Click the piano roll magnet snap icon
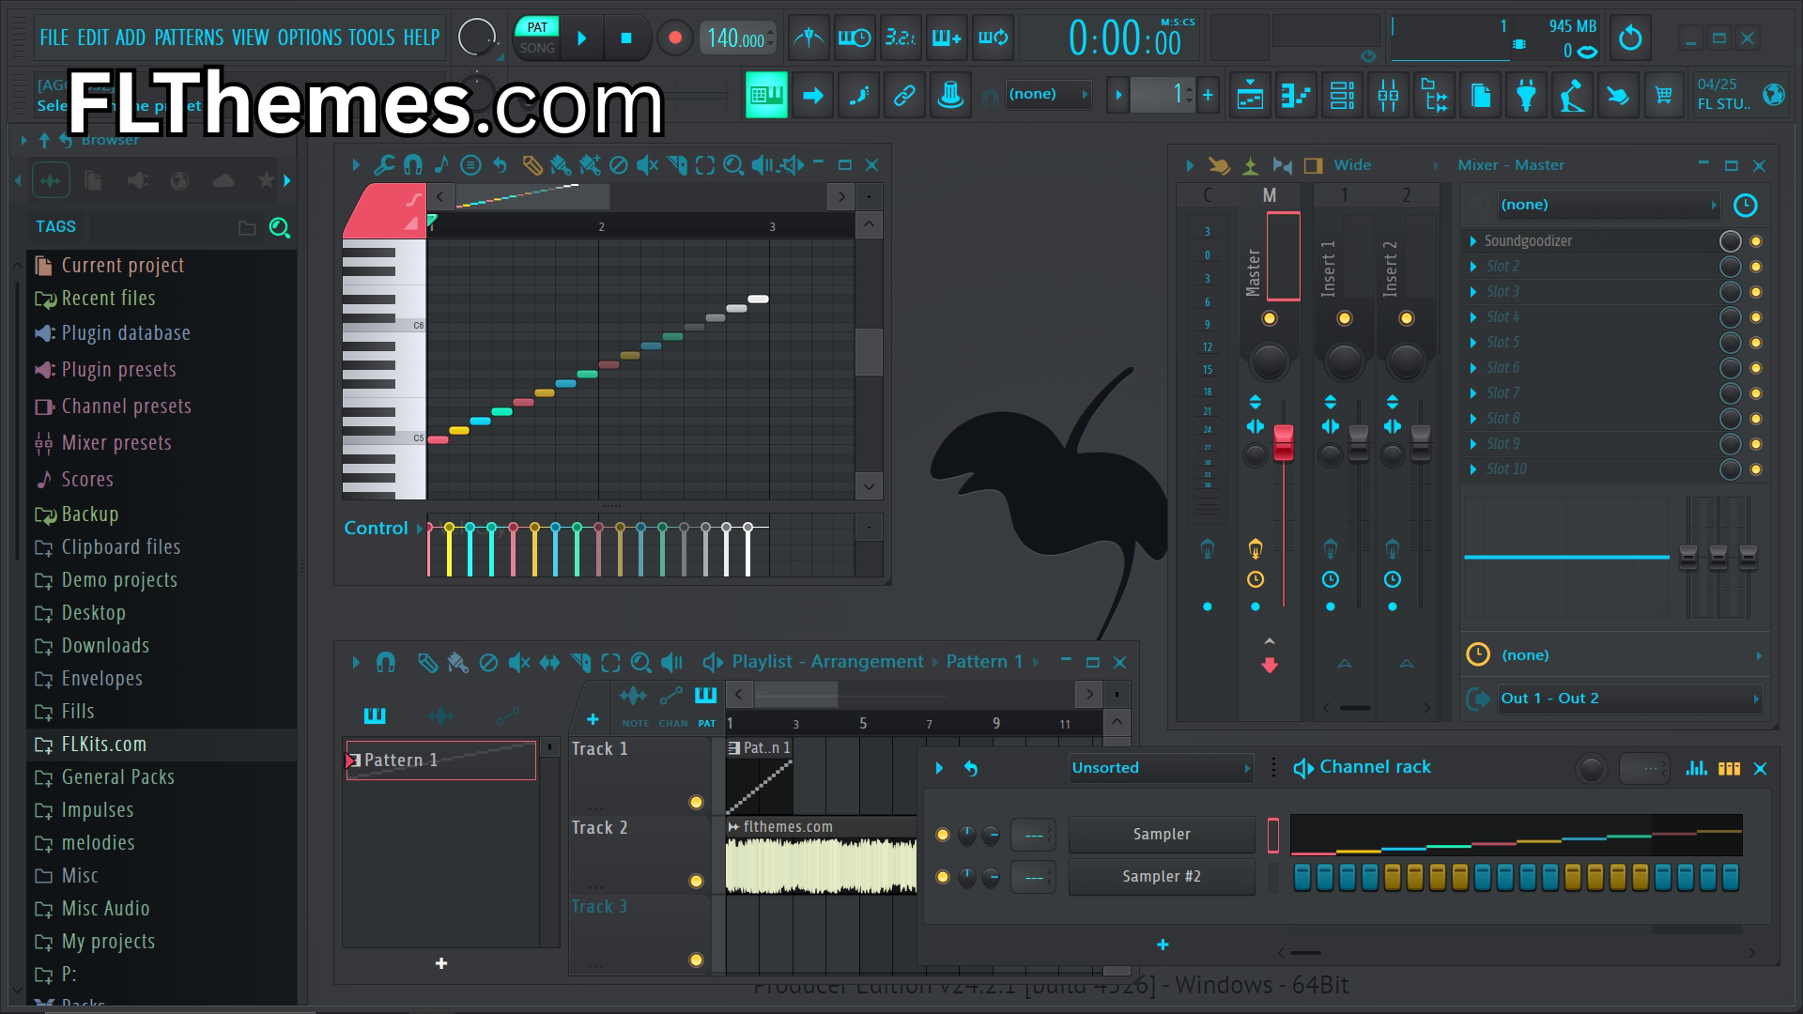1803x1014 pixels. pyautogui.click(x=412, y=165)
